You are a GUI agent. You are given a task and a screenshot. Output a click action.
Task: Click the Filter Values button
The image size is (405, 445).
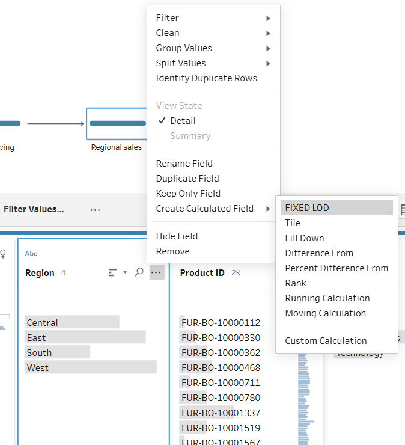[x=34, y=210]
